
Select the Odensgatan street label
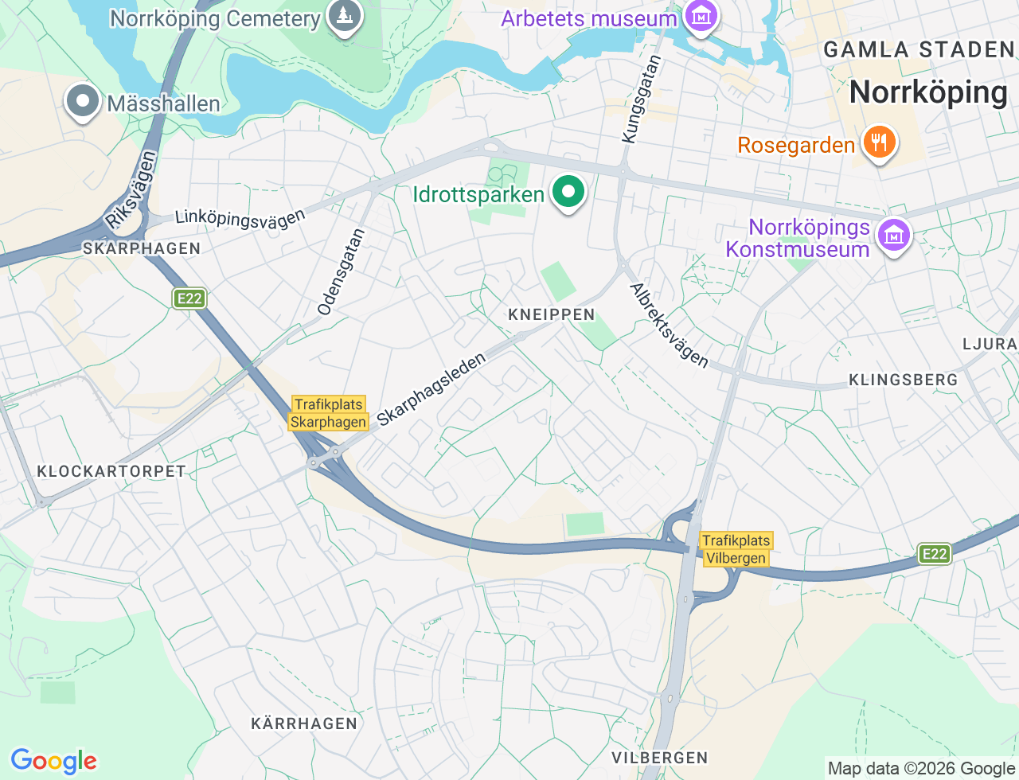[341, 271]
